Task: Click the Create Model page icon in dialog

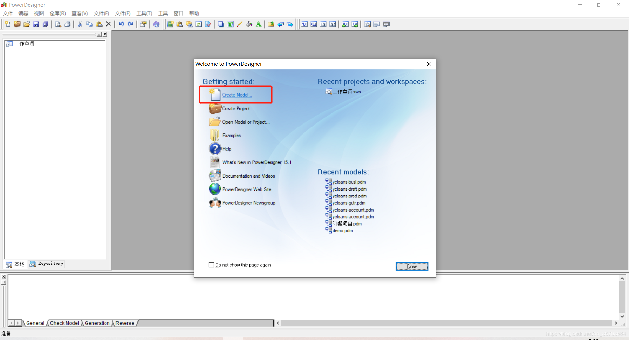Action: (215, 94)
